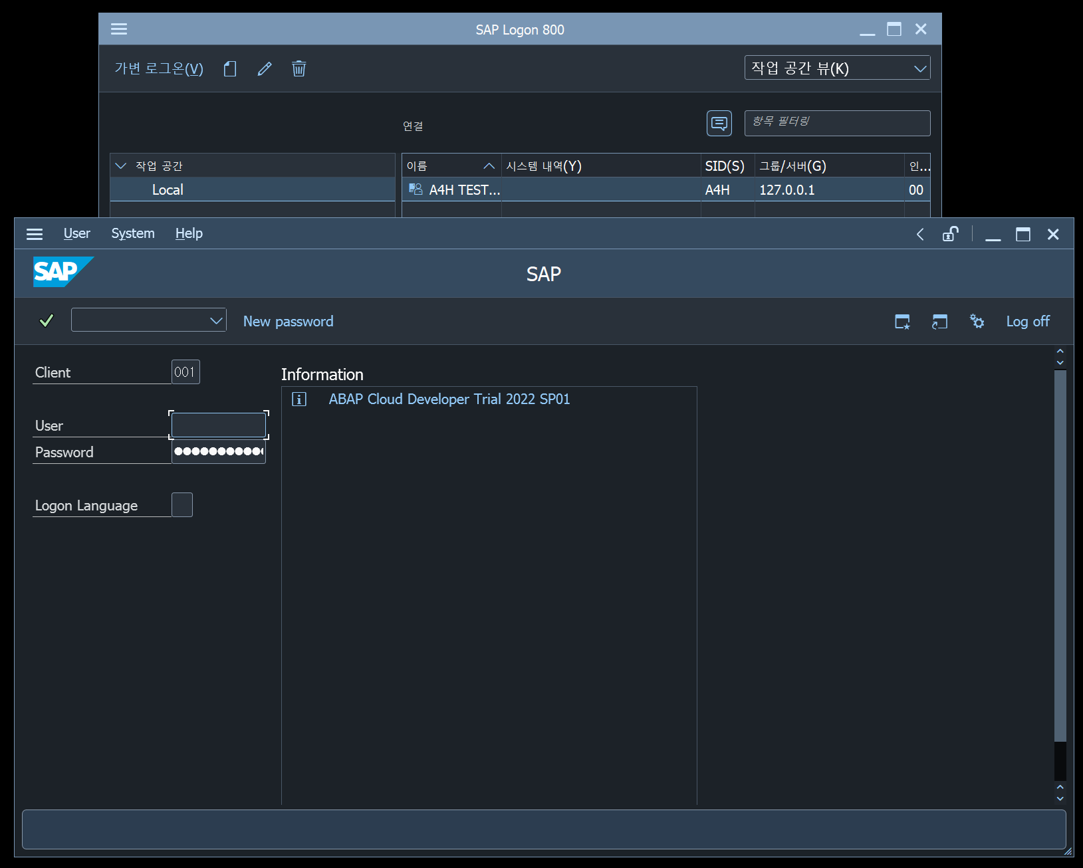Click the unlock padlock icon in title bar
1083x868 pixels.
(950, 234)
